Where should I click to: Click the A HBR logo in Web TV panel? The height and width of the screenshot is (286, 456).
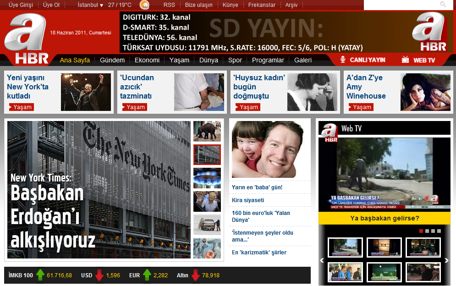pyautogui.click(x=330, y=132)
